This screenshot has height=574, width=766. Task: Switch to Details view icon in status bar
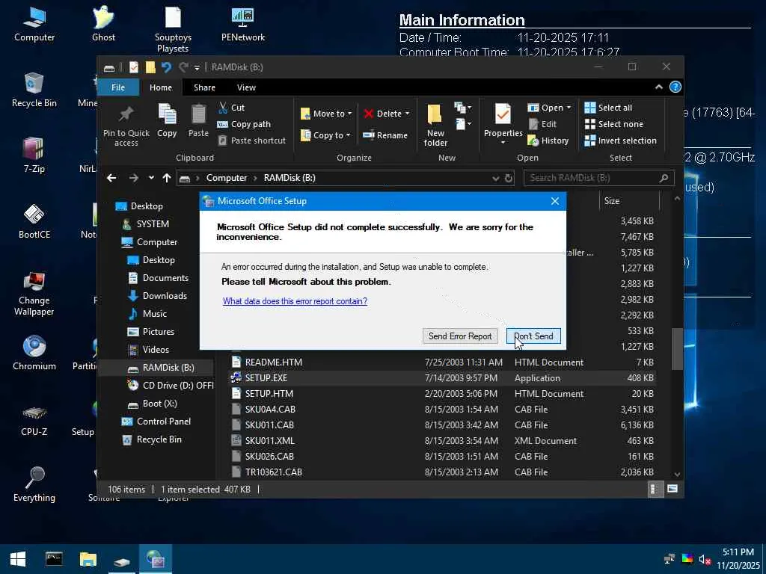point(654,489)
